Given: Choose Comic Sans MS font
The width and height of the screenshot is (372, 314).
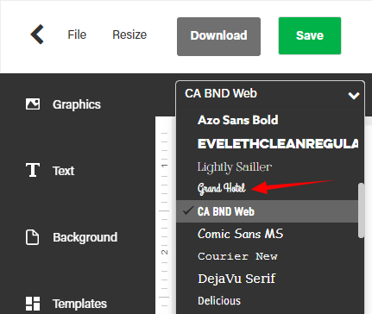Looking at the screenshot, I should tap(240, 234).
